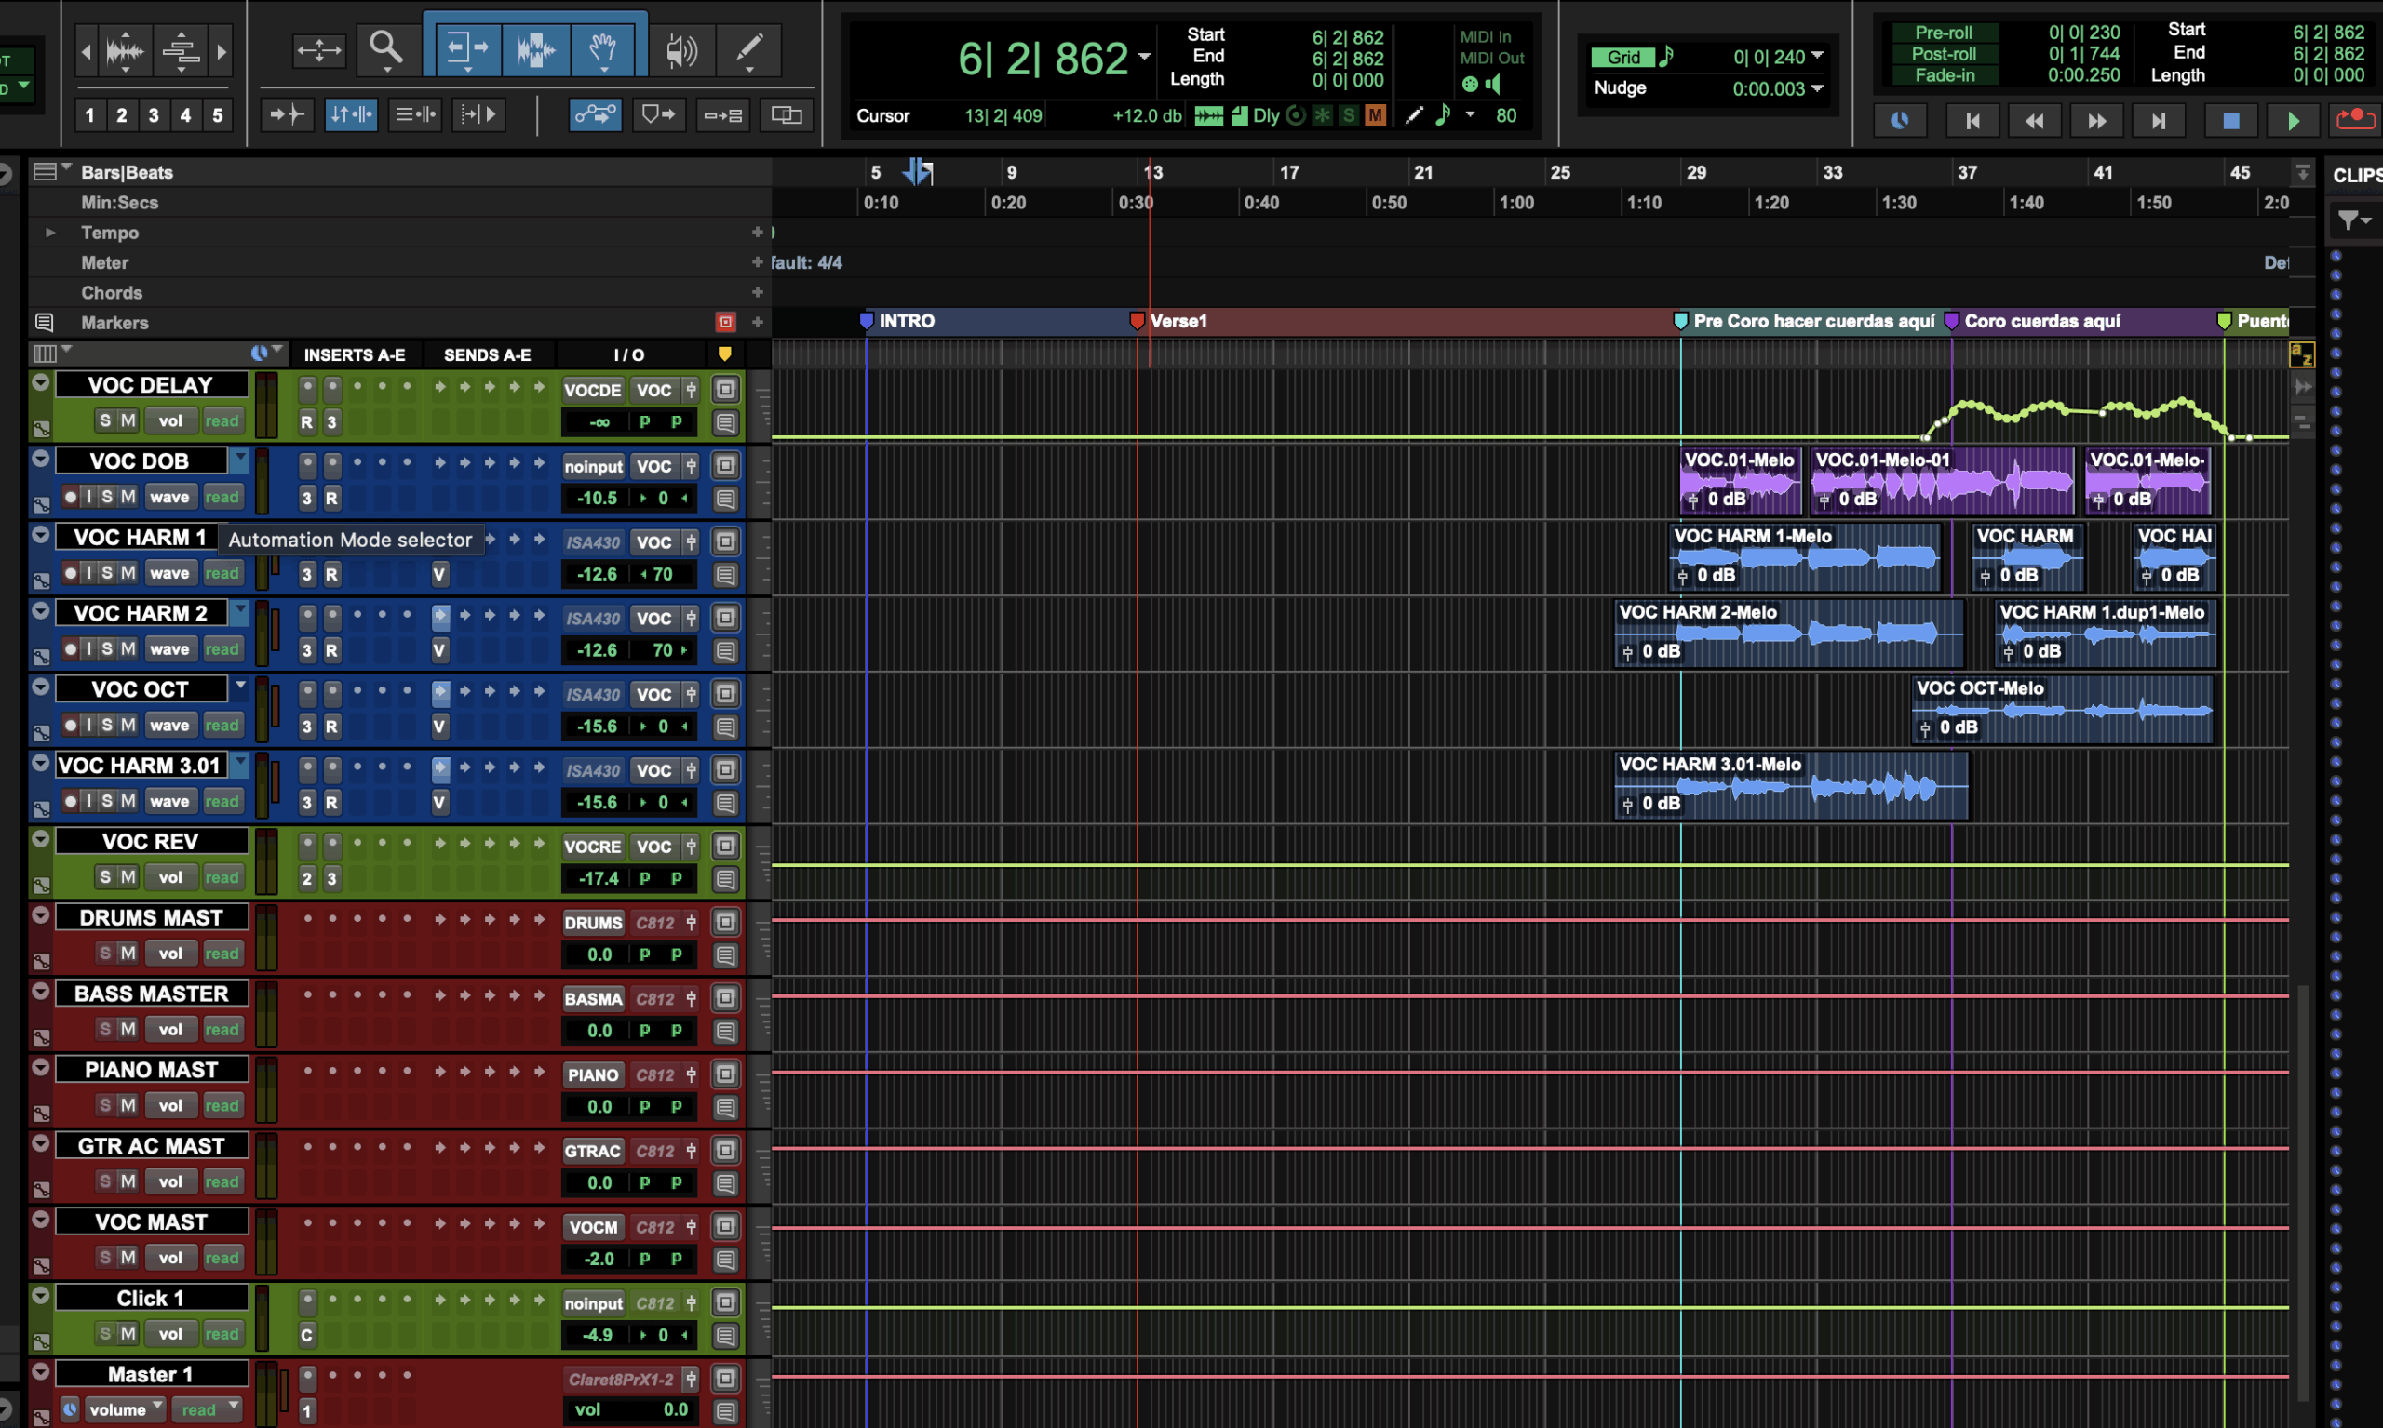
Task: Record-enable the VOC DOB track
Action: [x=71, y=497]
